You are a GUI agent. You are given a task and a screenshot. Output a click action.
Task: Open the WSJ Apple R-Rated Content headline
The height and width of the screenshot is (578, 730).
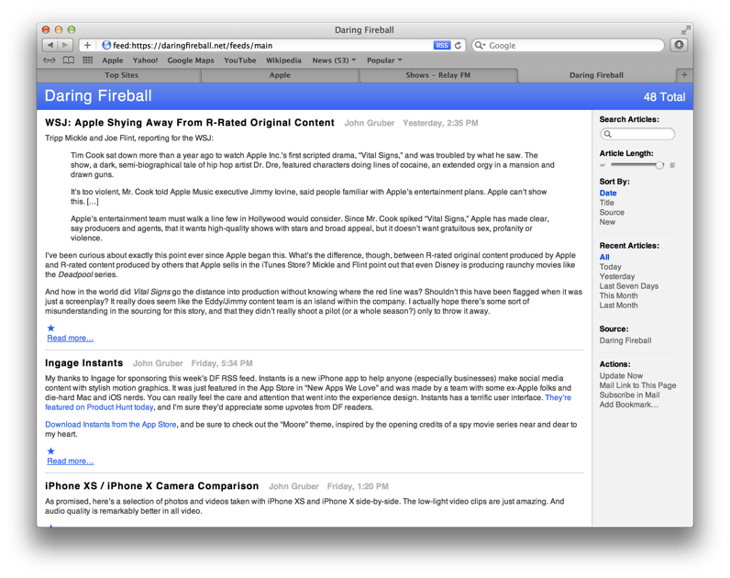tap(190, 123)
